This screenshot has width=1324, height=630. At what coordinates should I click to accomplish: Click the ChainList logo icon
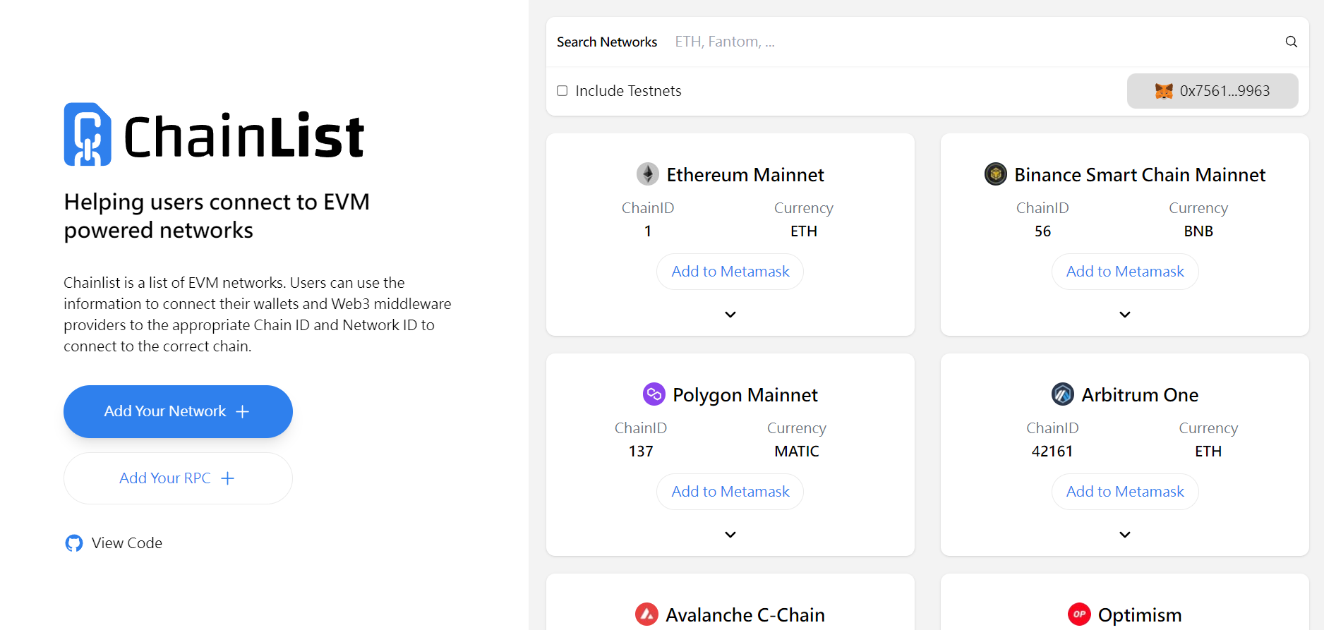pyautogui.click(x=88, y=135)
